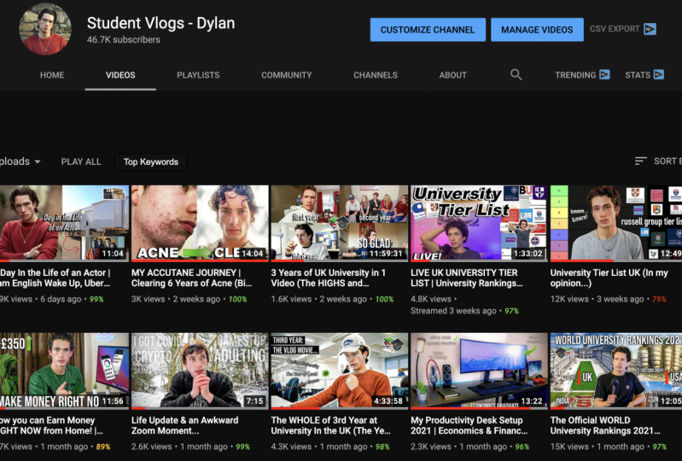This screenshot has height=461, width=682.
Task: Click the Stats tab arrow icon
Action: (658, 75)
